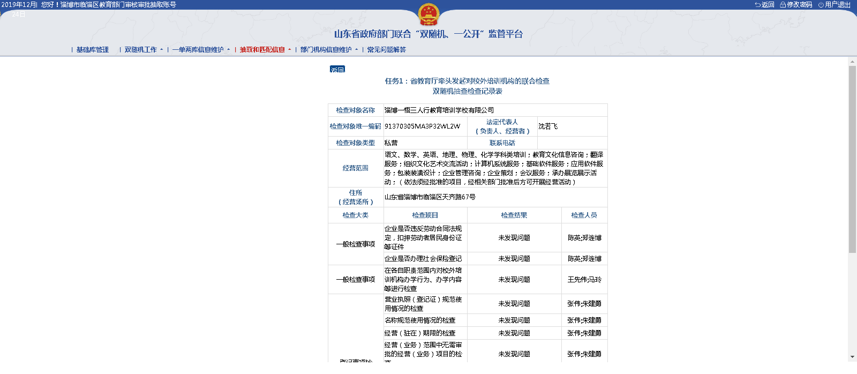
Task: Open the 基础库管理 menu
Action: click(x=92, y=50)
